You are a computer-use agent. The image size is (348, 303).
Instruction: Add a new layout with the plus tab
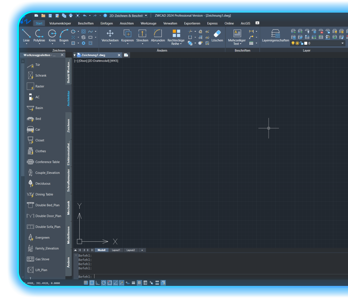point(142,250)
